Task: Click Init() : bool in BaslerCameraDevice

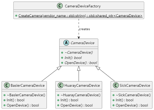Action: (16, 100)
